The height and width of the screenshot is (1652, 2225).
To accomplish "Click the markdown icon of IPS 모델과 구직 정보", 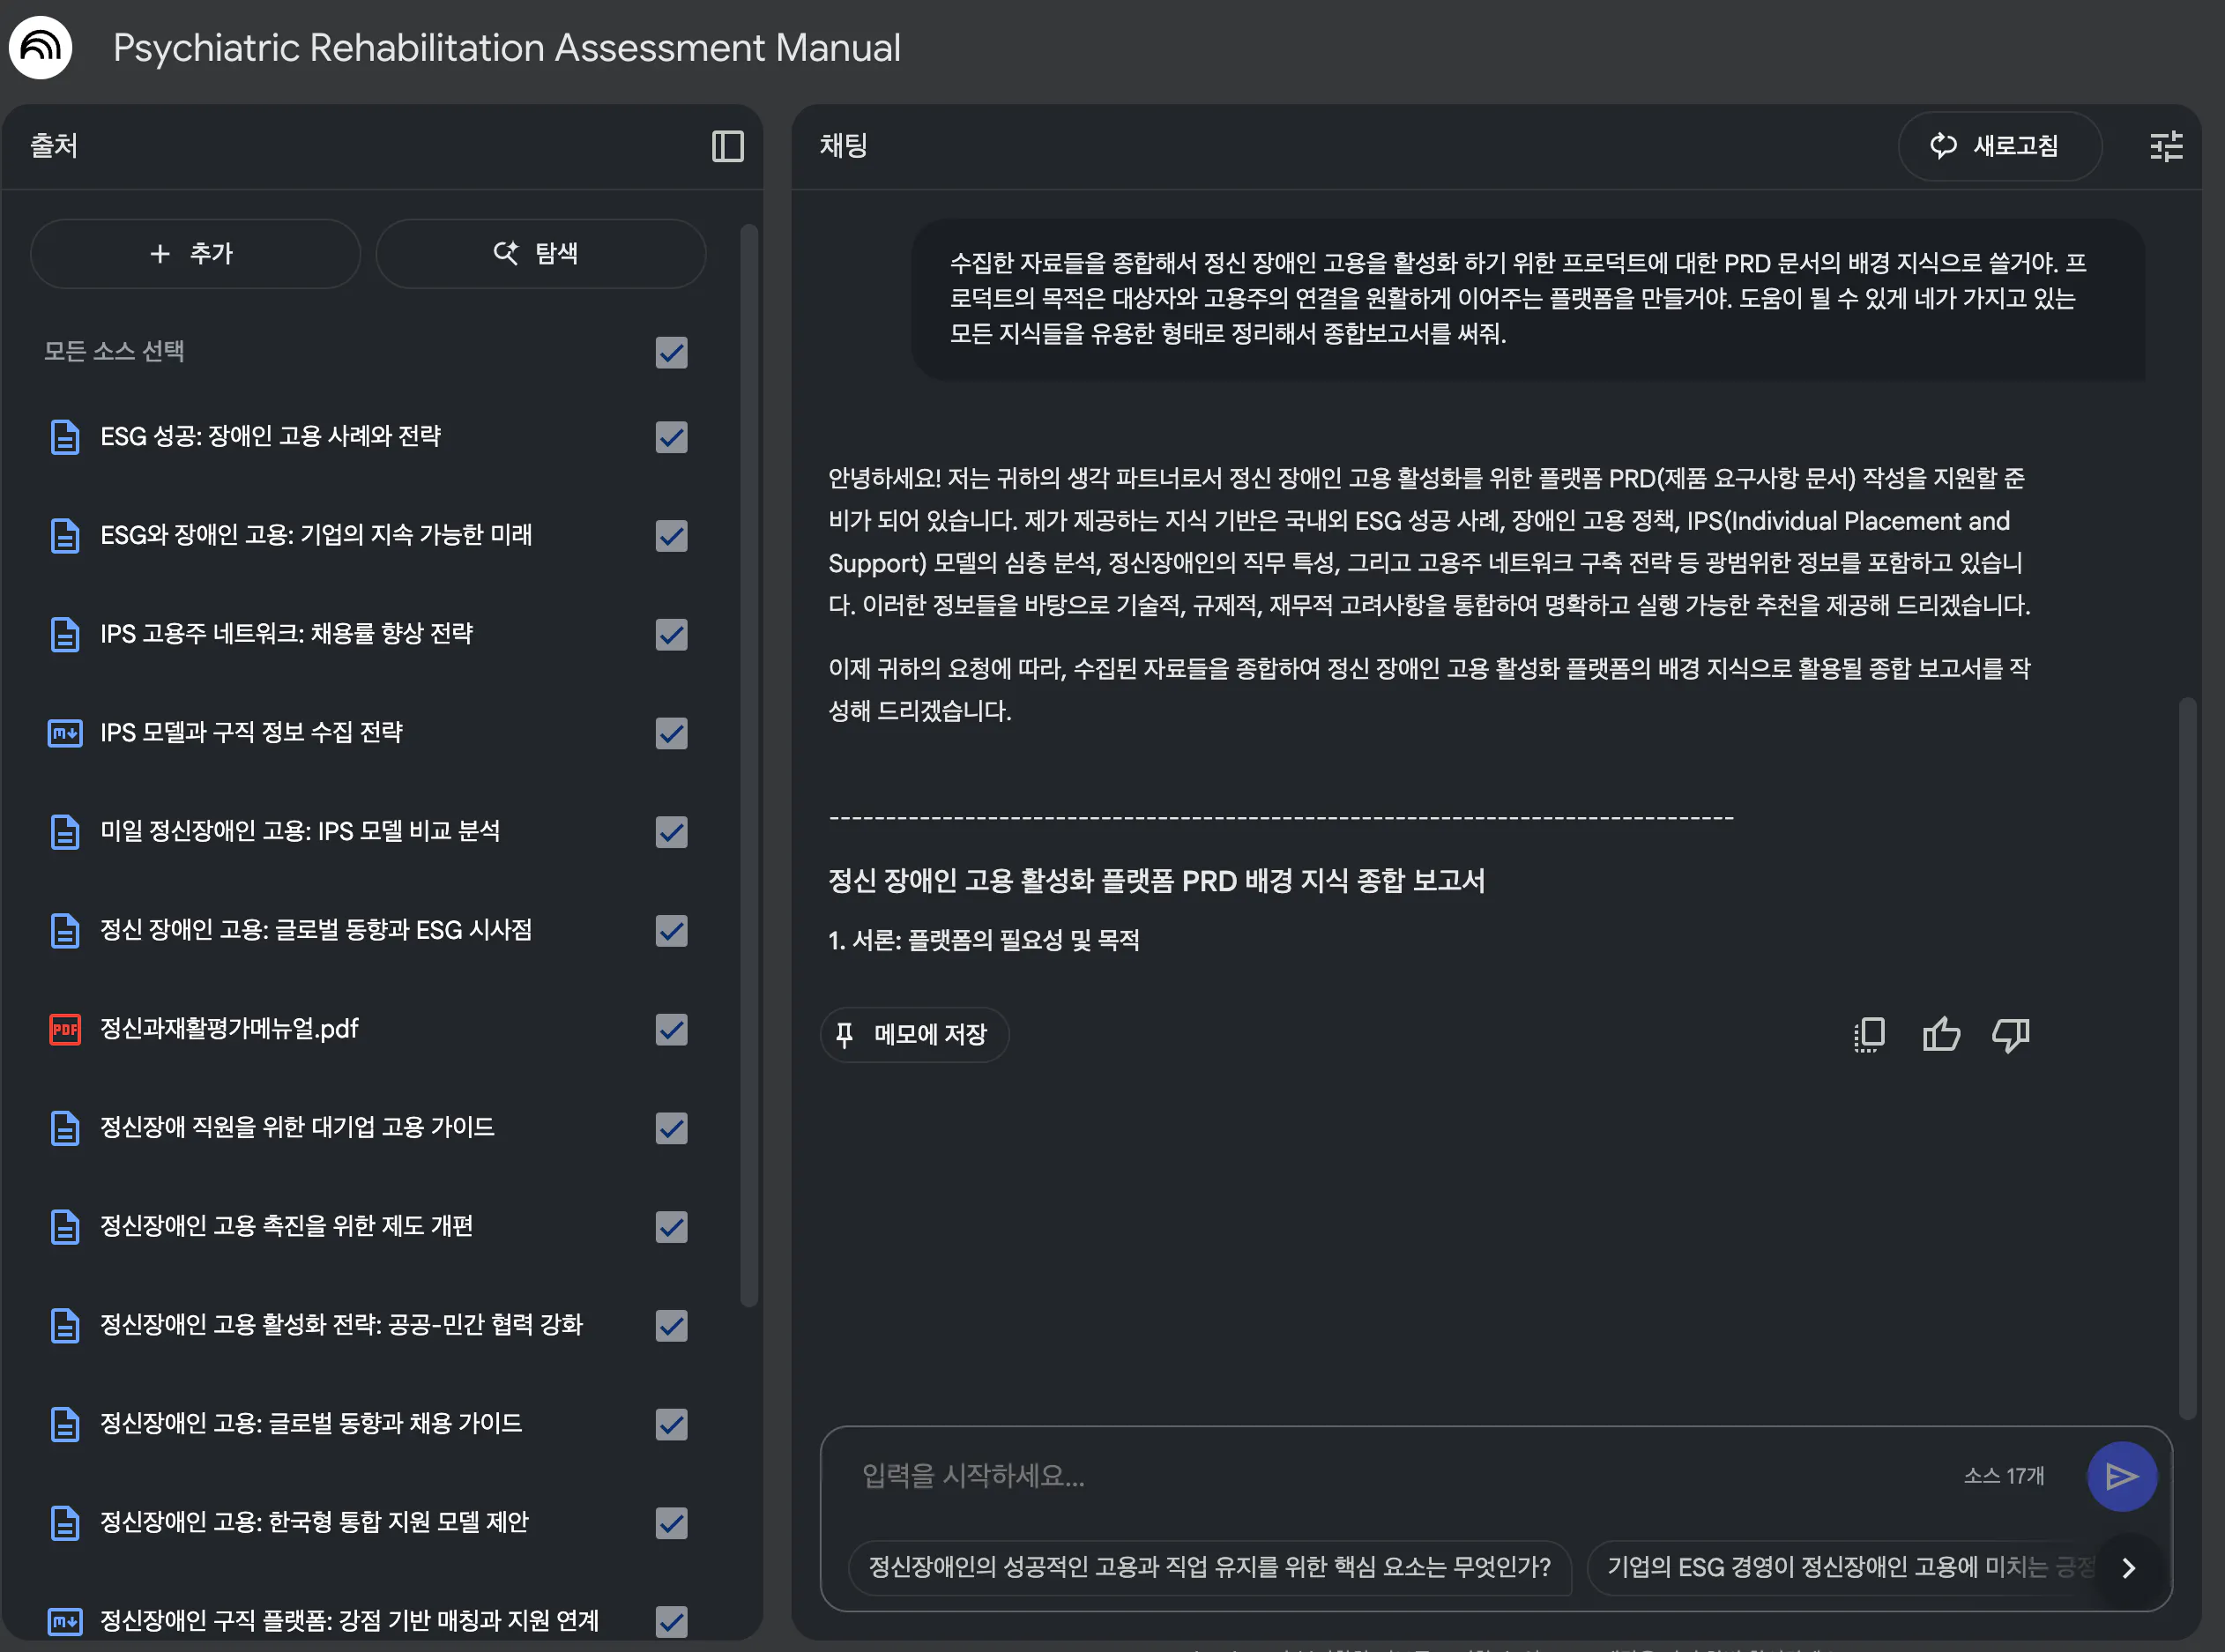I will 65,733.
